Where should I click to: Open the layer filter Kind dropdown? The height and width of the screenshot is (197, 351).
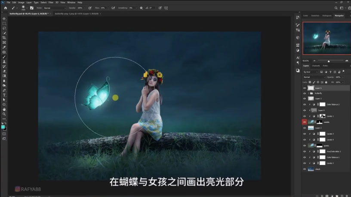click(311, 72)
